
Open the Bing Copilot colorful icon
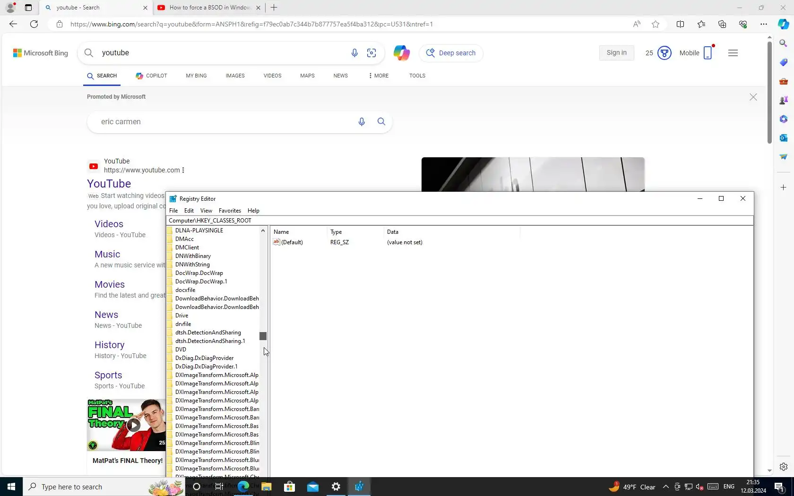pyautogui.click(x=401, y=53)
